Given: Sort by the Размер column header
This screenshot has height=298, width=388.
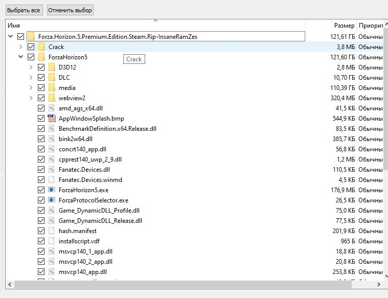Looking at the screenshot, I should [344, 25].
